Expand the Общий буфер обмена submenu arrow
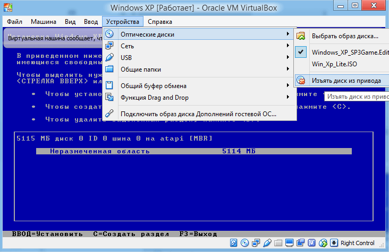 pyautogui.click(x=288, y=85)
